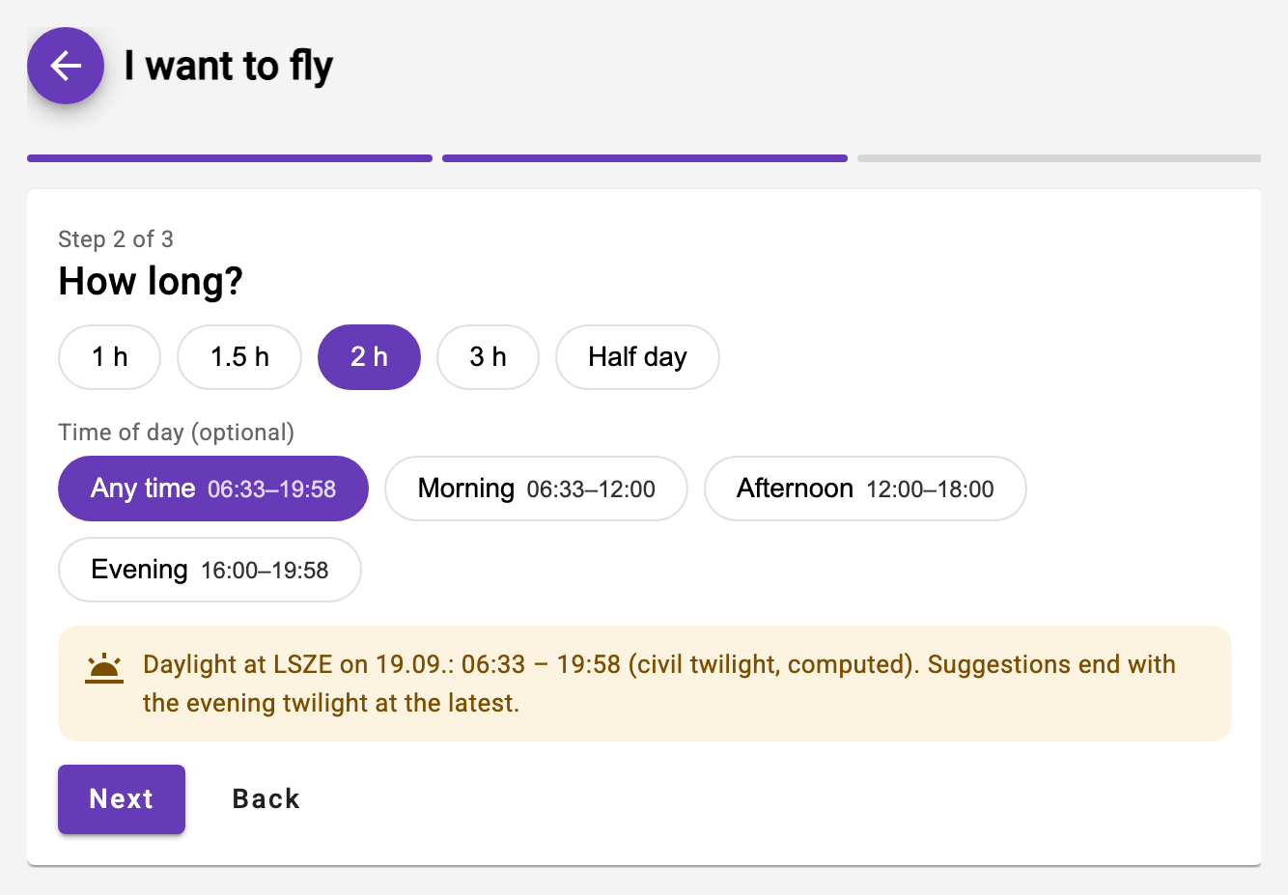Click the Back text button
This screenshot has width=1288, height=895.
point(266,799)
